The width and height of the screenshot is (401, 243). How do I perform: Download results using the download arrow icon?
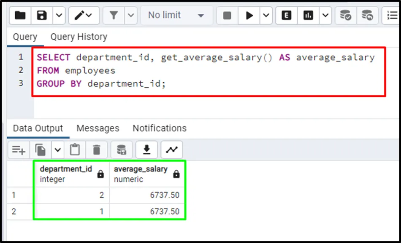coord(147,150)
